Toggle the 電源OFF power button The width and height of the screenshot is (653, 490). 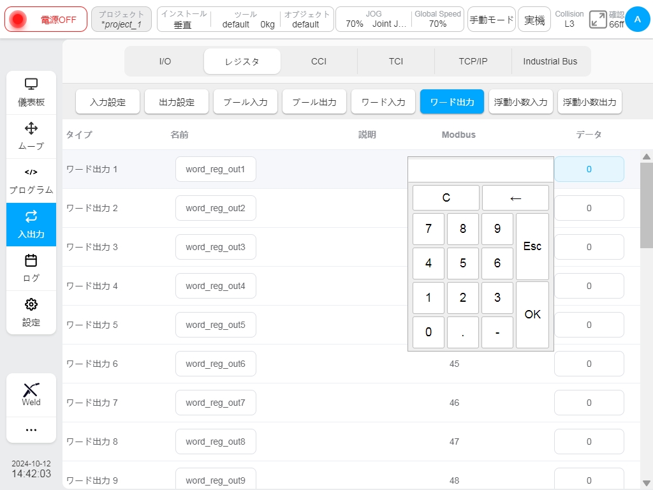click(46, 19)
